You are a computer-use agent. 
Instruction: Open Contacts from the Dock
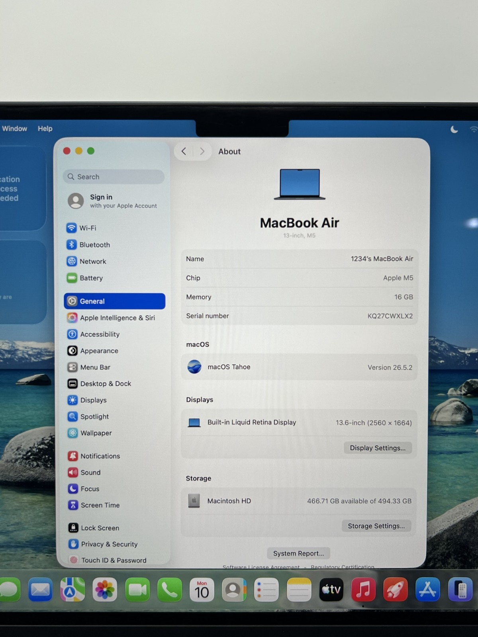234,590
